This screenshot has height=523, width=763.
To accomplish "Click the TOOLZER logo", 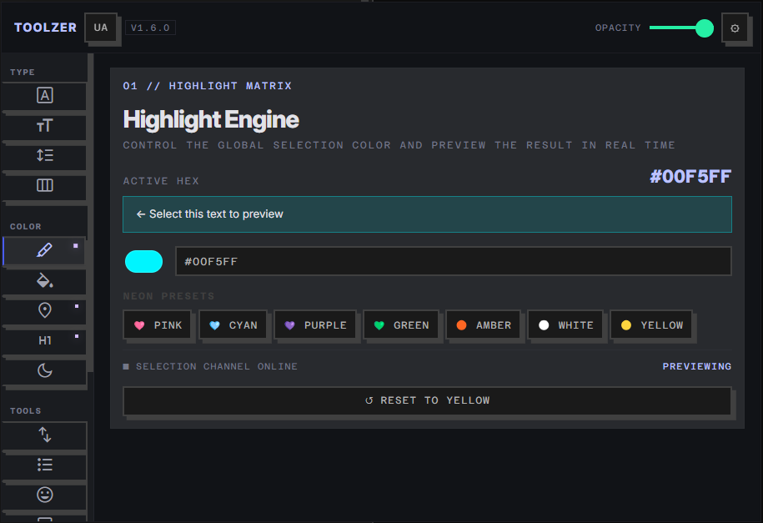I will (x=45, y=28).
